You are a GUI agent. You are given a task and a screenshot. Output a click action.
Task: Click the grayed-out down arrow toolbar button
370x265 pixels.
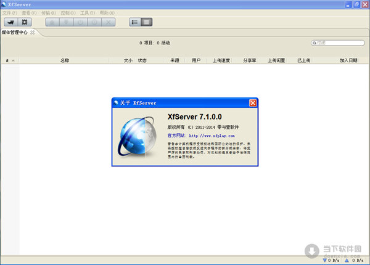coord(67,22)
